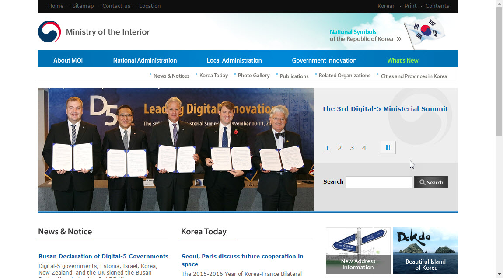Click the scrollbar down arrow
The width and height of the screenshot is (503, 278).
point(499,274)
